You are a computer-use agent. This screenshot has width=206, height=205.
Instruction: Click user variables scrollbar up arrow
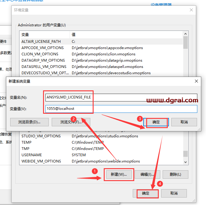185,34
